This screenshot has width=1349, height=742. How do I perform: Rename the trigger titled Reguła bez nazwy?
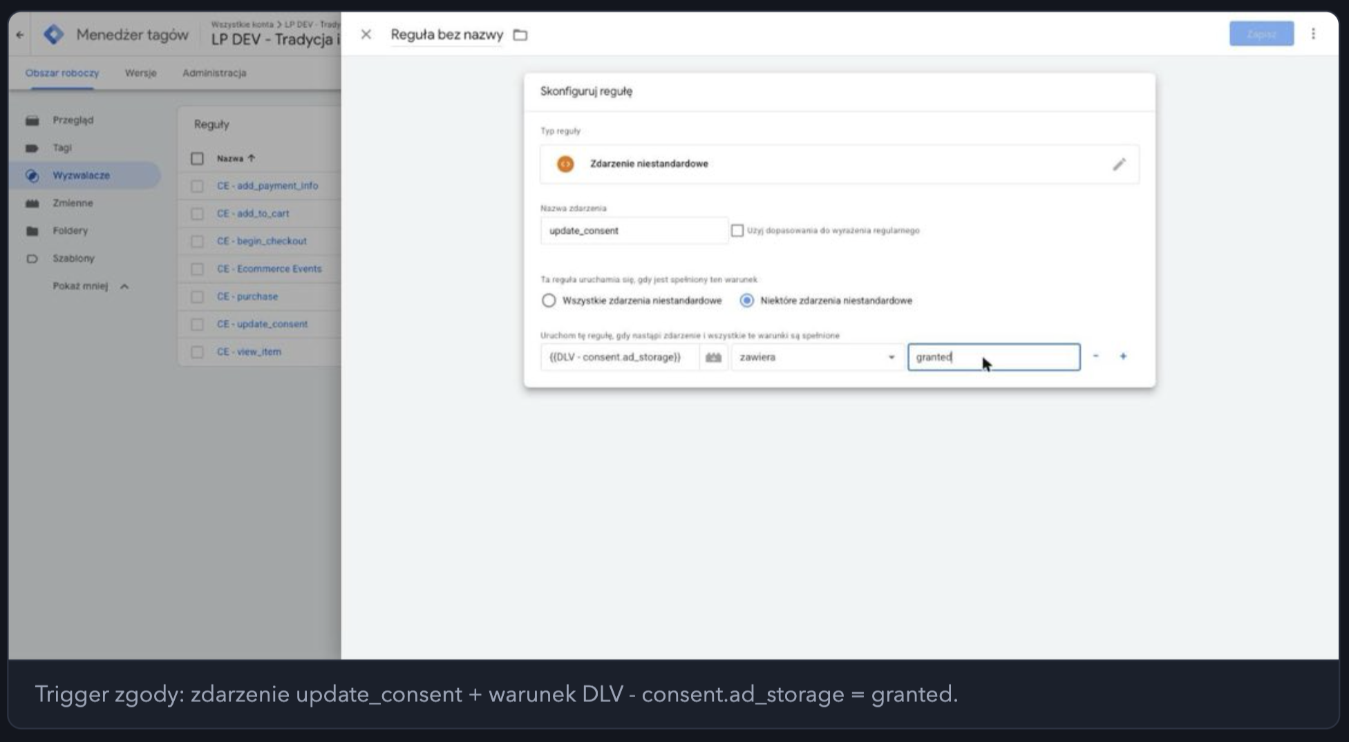pos(446,35)
